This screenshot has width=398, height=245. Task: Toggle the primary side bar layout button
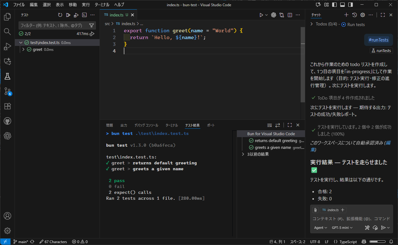tap(334, 5)
